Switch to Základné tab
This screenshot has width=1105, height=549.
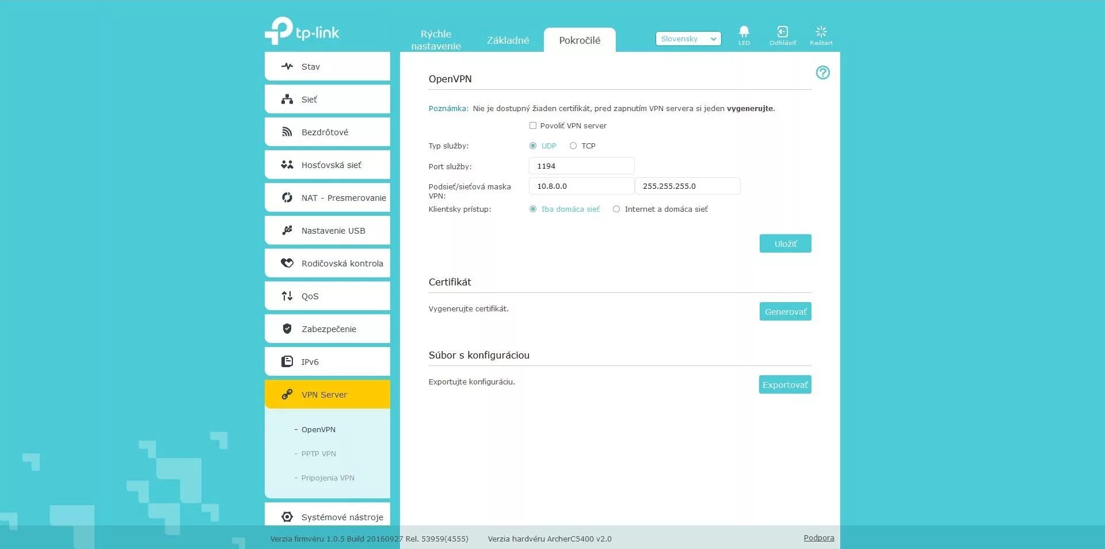coord(508,40)
